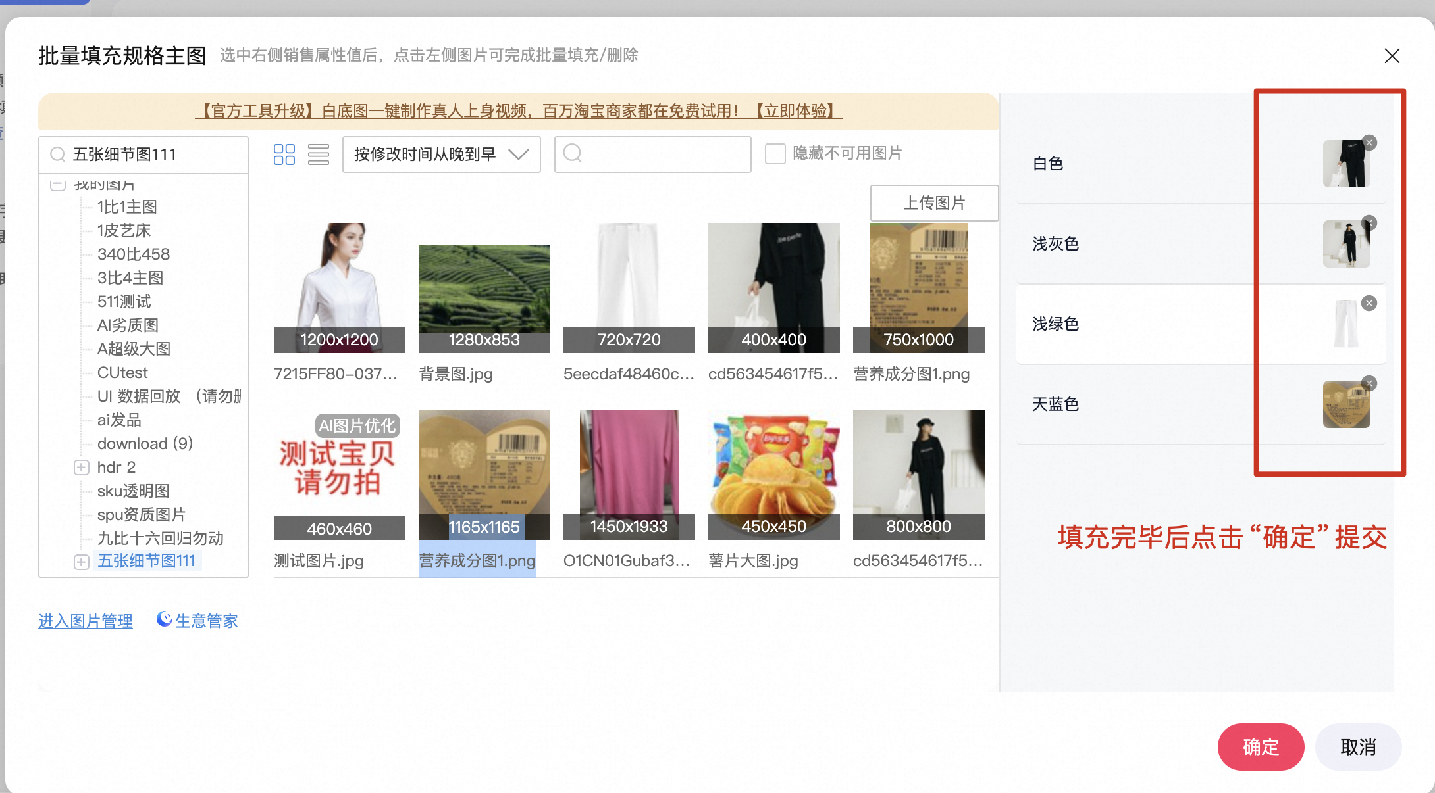1435x793 pixels.
Task: Open the sort order dropdown 按修改时间从晚到早
Action: point(441,155)
